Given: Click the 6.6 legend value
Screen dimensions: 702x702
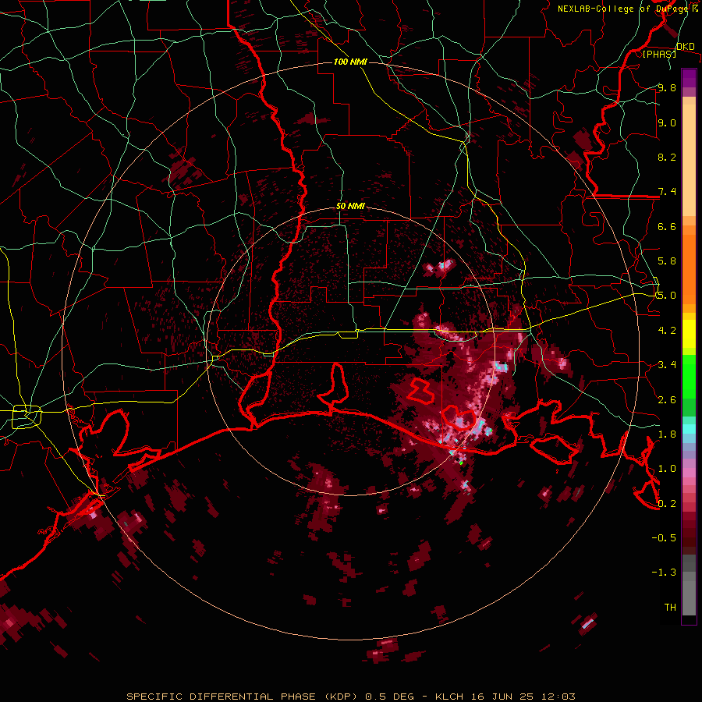Looking at the screenshot, I should point(667,226).
